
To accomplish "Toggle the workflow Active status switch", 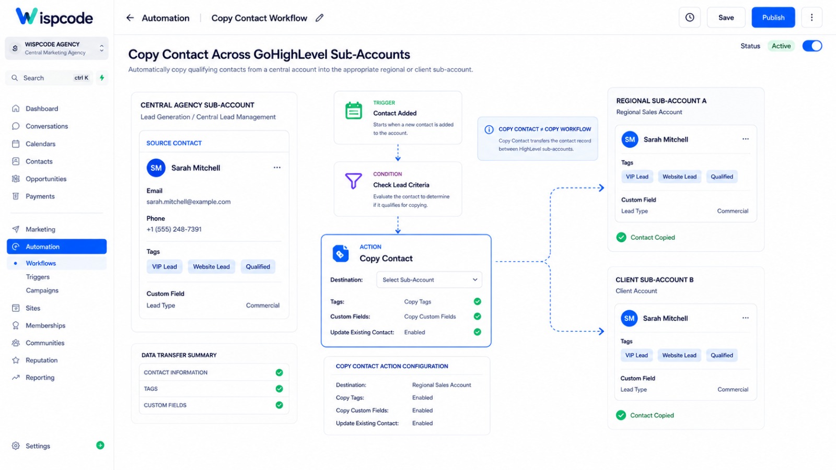I will click(812, 46).
